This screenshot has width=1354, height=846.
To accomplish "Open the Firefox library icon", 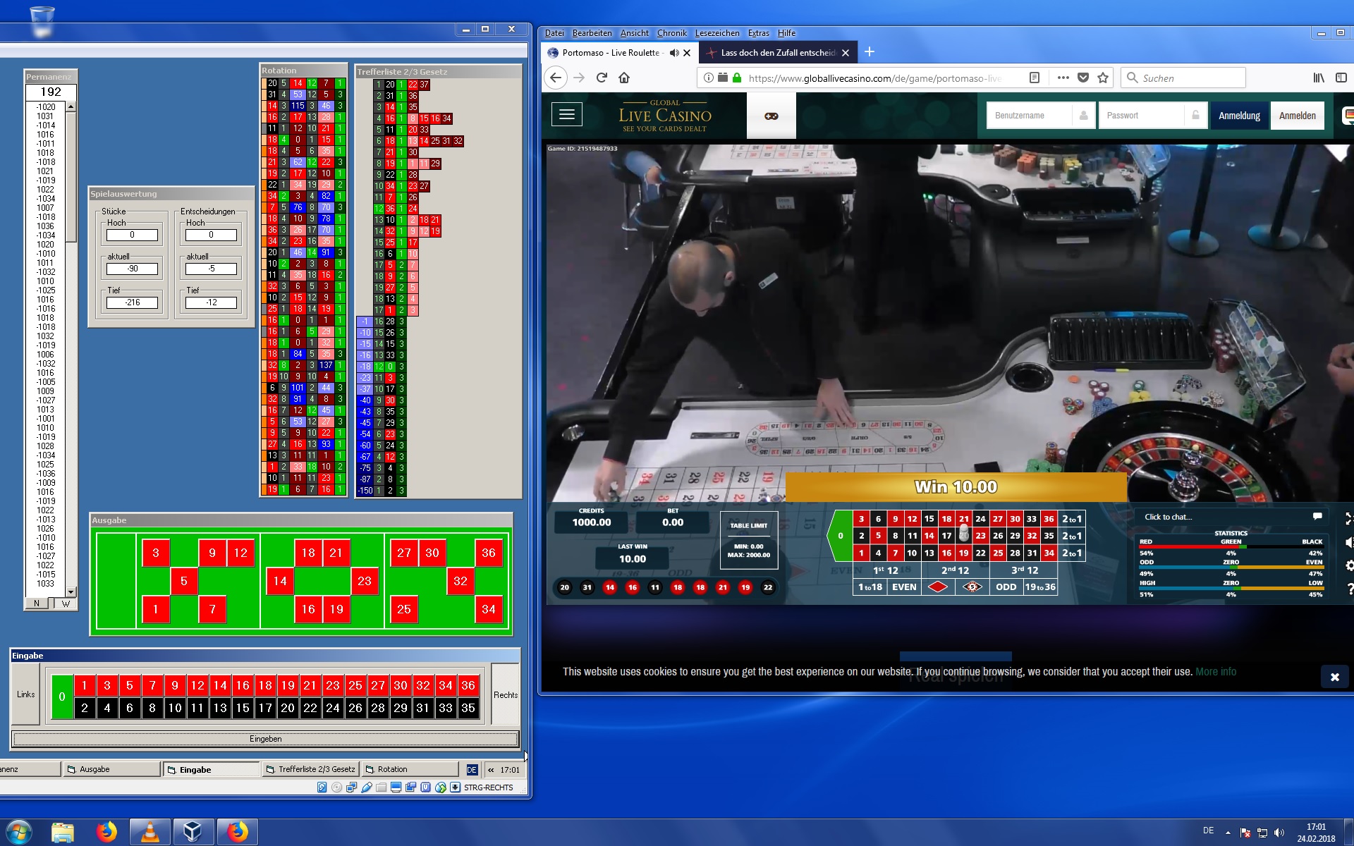I will (x=1318, y=78).
